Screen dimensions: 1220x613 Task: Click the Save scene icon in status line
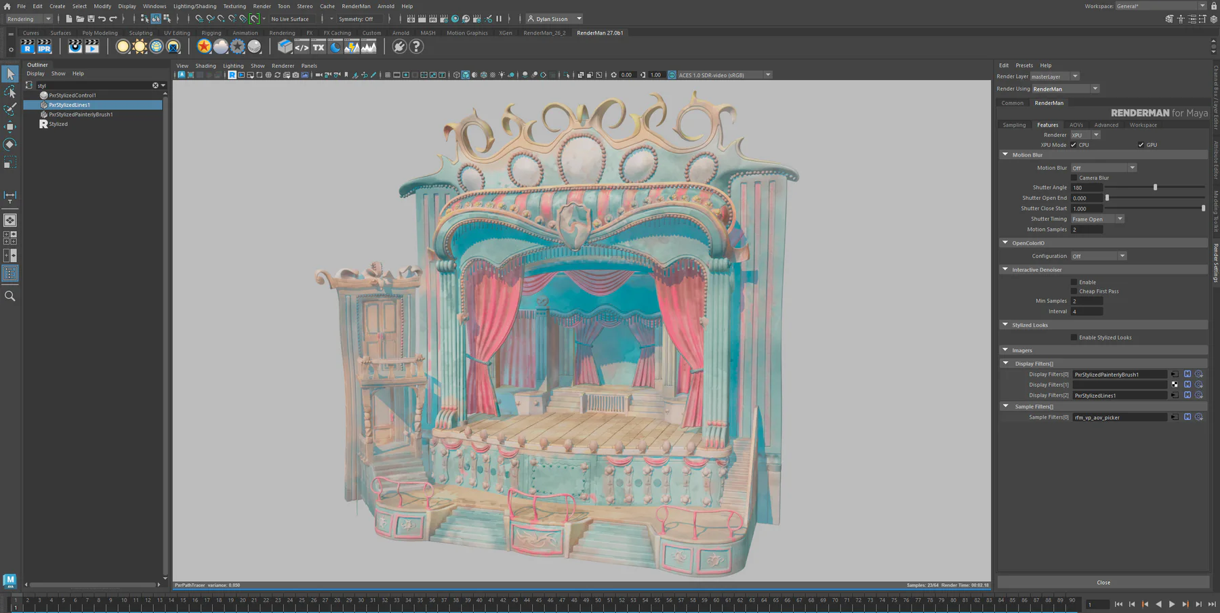[x=91, y=19]
